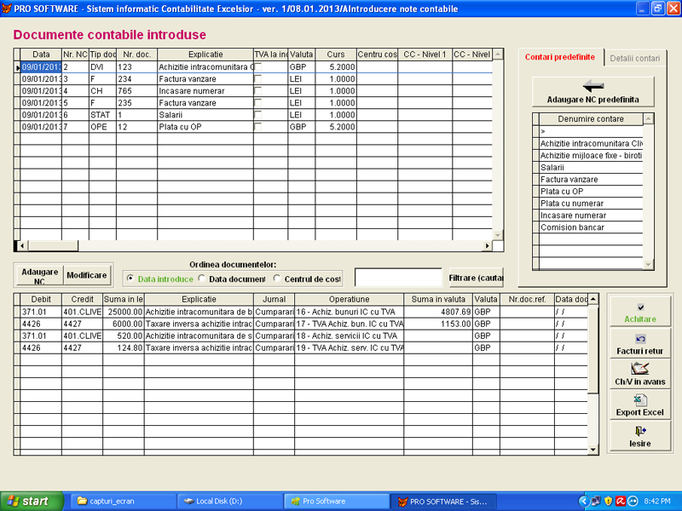Click the documents grid horizontal scrollbar thumb
This screenshot has width=682, height=511.
point(53,245)
